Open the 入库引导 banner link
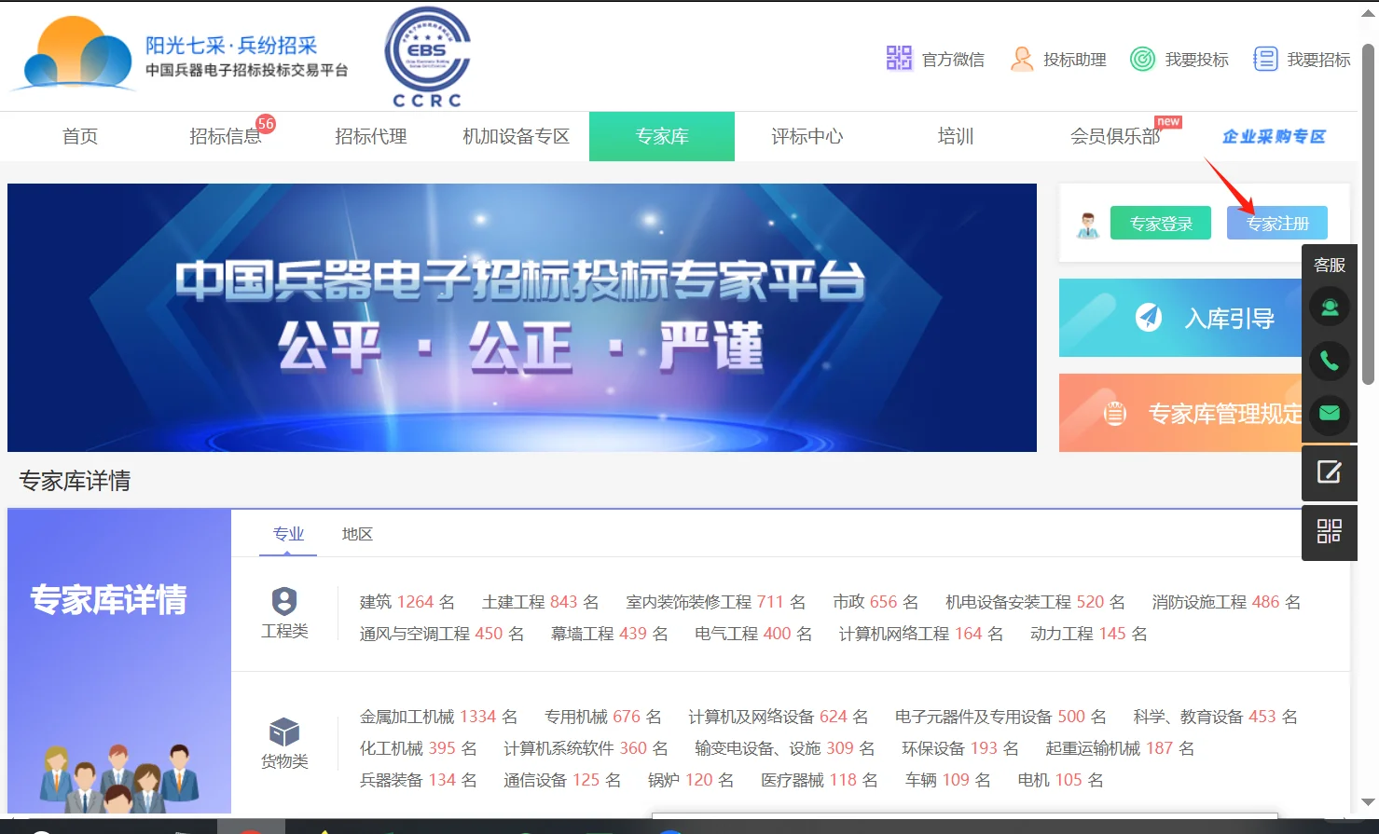This screenshot has height=834, width=1379. click(1203, 318)
